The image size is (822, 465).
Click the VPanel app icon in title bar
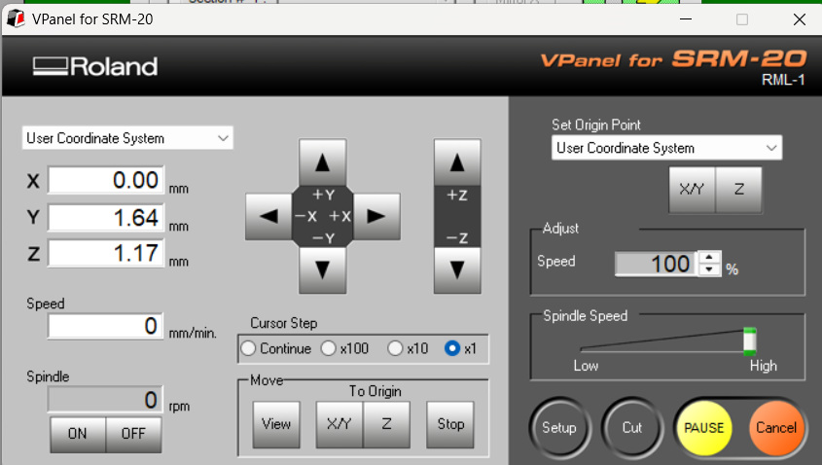pyautogui.click(x=16, y=18)
